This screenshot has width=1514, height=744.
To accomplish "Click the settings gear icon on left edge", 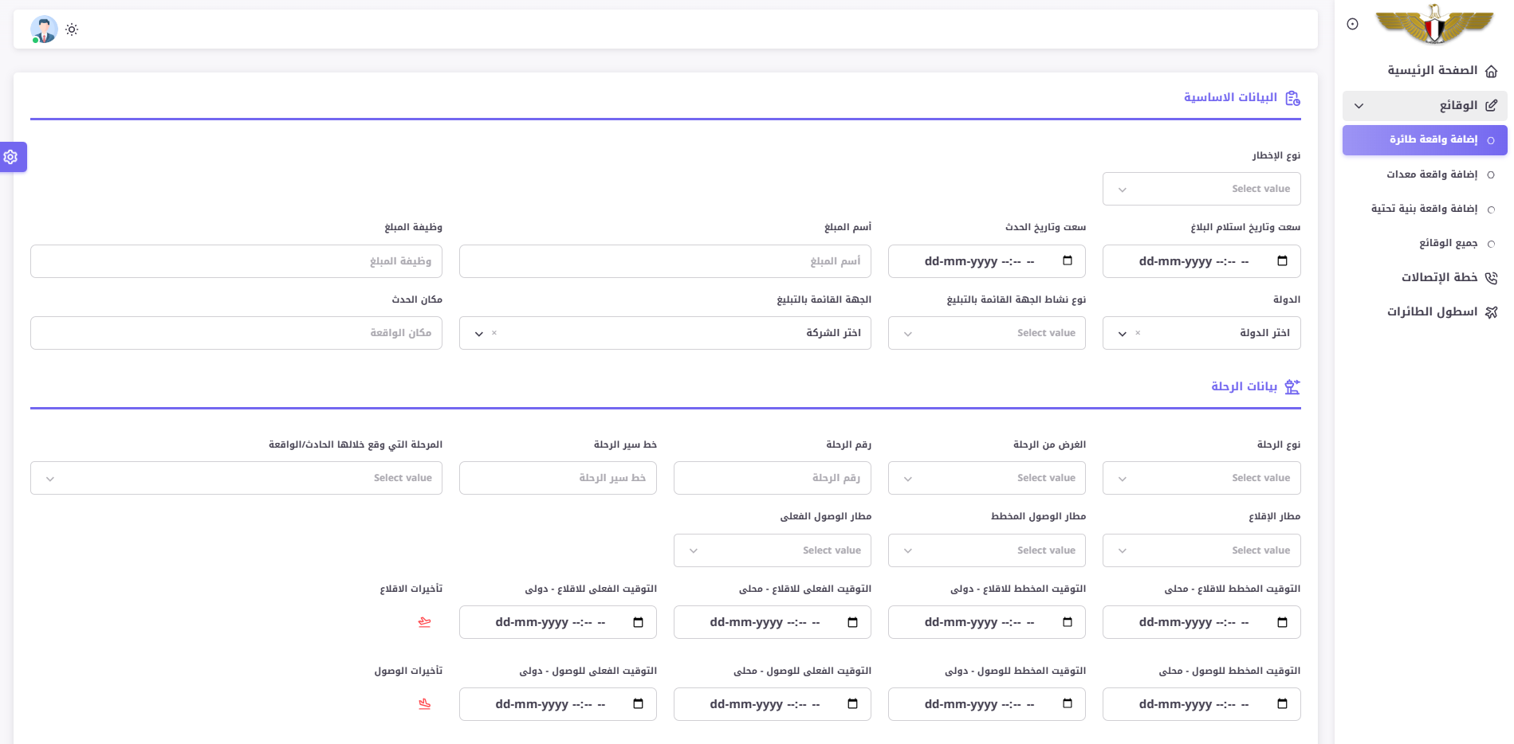I will (11, 157).
